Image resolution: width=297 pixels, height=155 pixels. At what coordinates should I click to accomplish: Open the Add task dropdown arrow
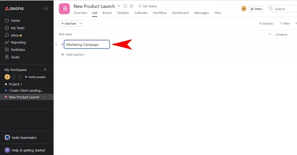80,23
